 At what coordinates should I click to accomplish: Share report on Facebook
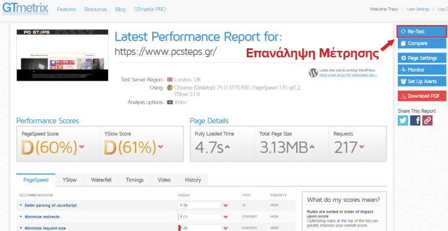point(415,121)
